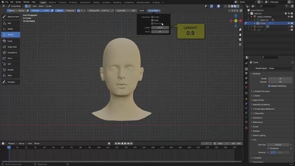Select the Density brush tool
The height and width of the screenshot is (166, 295).
tap(11, 35)
